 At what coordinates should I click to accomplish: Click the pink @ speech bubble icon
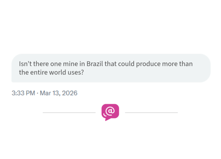point(110,111)
